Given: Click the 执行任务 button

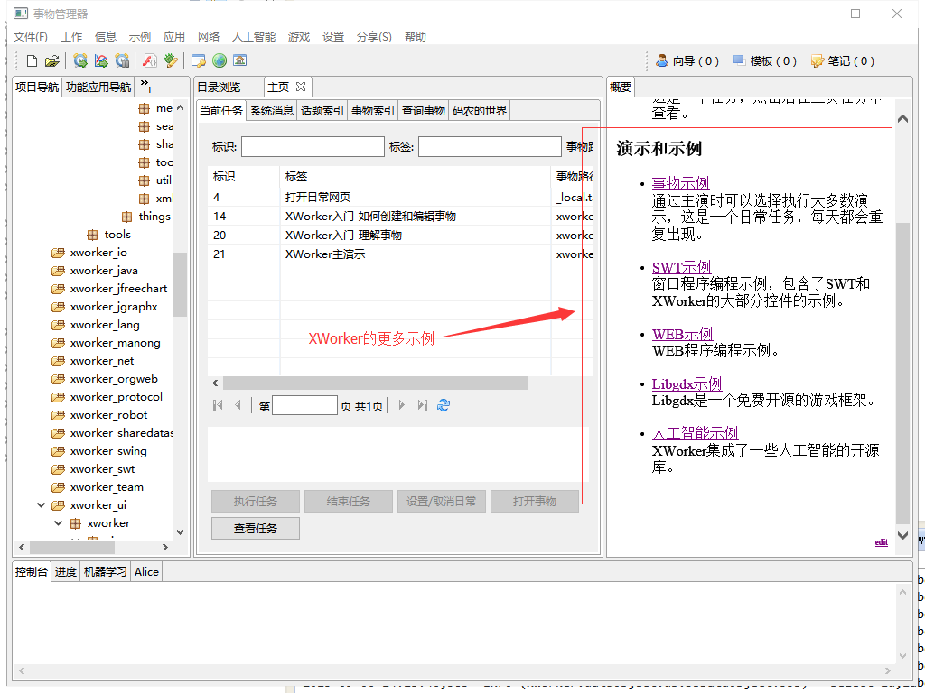Looking at the screenshot, I should pyautogui.click(x=256, y=502).
